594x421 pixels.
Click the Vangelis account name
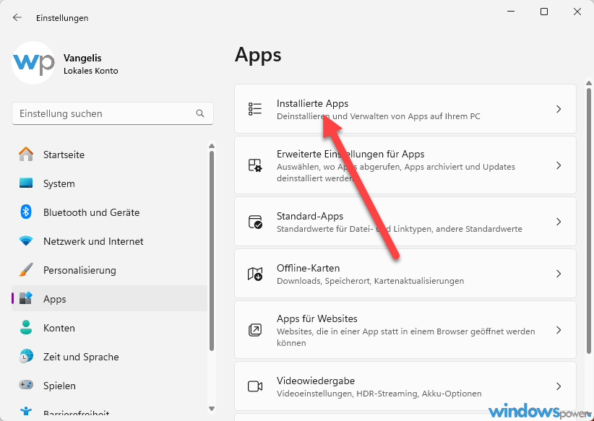tap(82, 58)
